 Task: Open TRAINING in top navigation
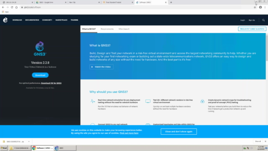pyautogui.click(x=75, y=20)
